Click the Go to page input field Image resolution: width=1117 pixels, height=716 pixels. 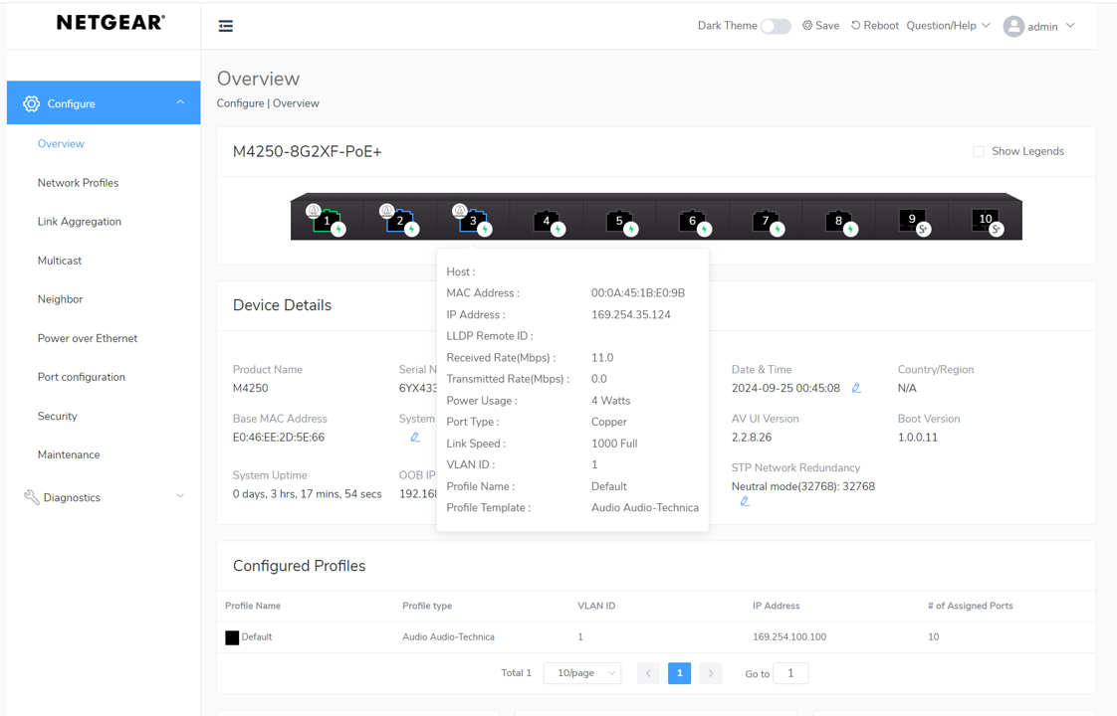pyautogui.click(x=790, y=673)
